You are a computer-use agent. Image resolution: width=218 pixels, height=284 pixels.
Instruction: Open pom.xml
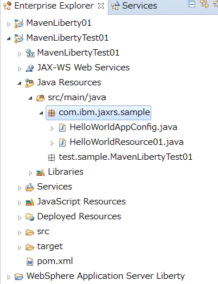pyautogui.click(x=55, y=261)
